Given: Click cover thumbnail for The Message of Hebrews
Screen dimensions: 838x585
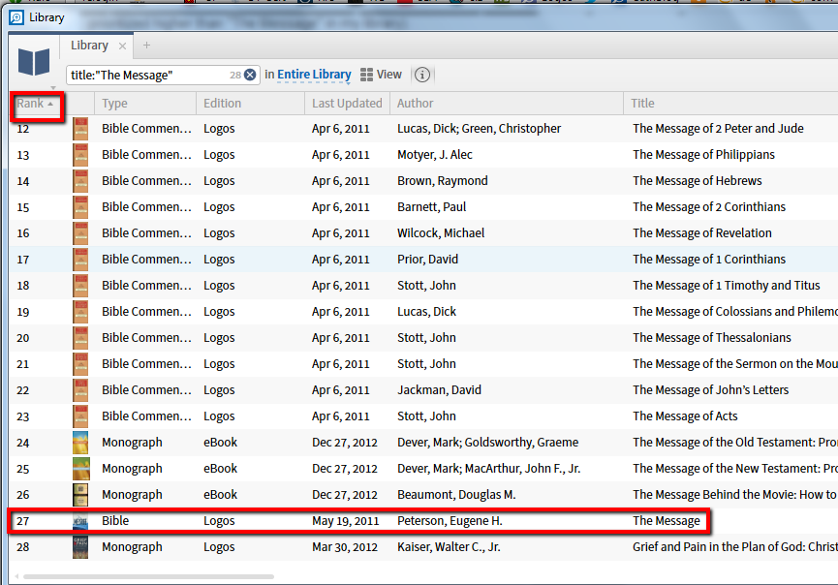Looking at the screenshot, I should point(80,181).
